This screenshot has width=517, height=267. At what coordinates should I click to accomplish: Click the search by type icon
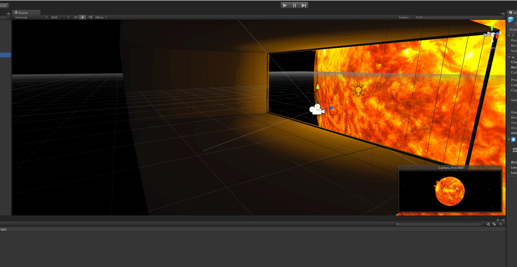tap(488, 224)
